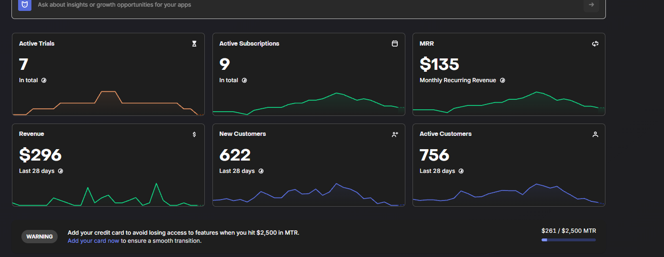Click info circle next to Revenue Last 28 days
This screenshot has width=664, height=257.
tap(60, 171)
